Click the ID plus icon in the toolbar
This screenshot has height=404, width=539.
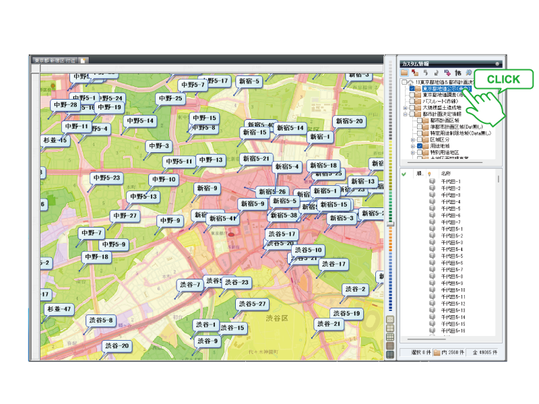point(447,73)
